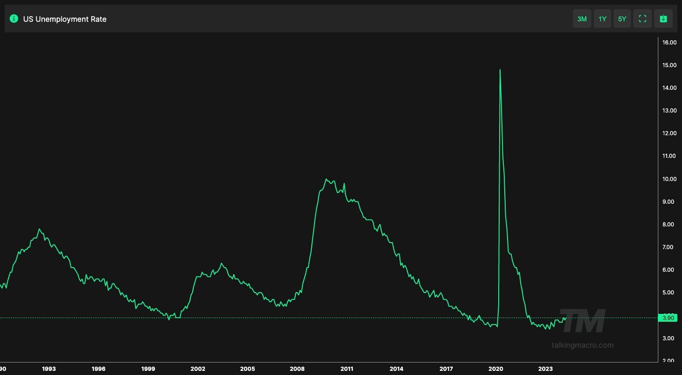Click the current value label 3.90

pyautogui.click(x=668, y=318)
